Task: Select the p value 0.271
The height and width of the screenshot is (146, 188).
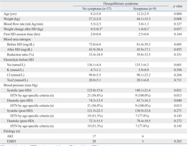Action: pyautogui.click(x=178, y=111)
